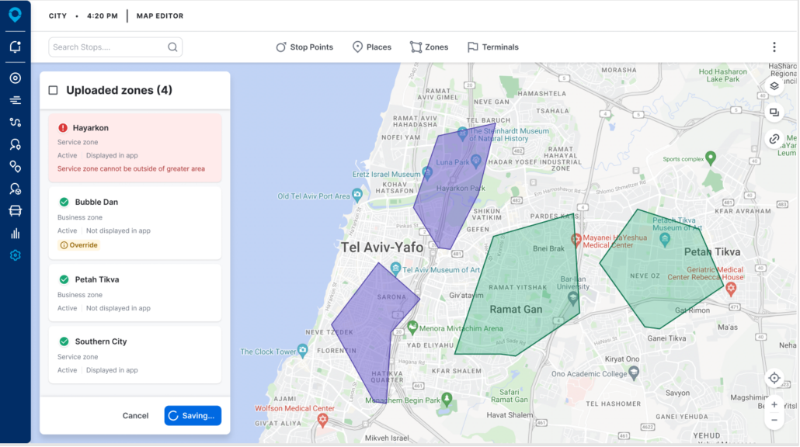800x447 pixels.
Task: Click the green check icon on Southern City
Action: point(64,341)
